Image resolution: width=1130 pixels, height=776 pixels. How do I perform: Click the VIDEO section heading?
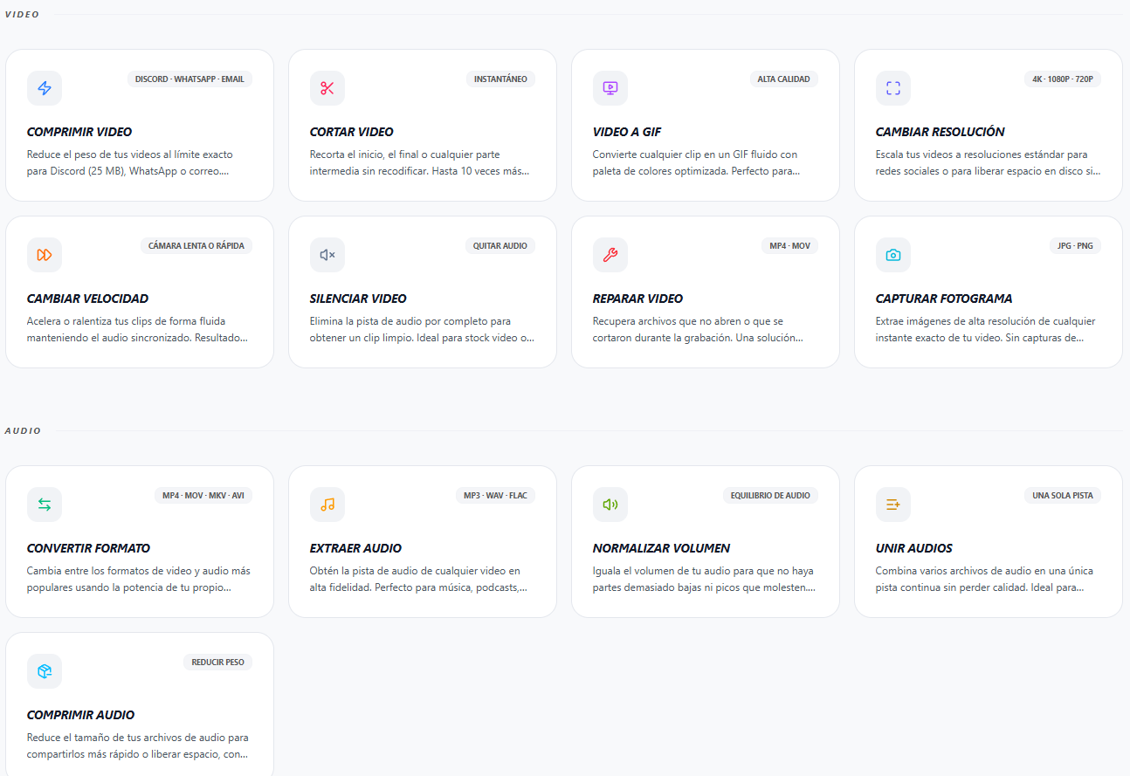pyautogui.click(x=22, y=15)
